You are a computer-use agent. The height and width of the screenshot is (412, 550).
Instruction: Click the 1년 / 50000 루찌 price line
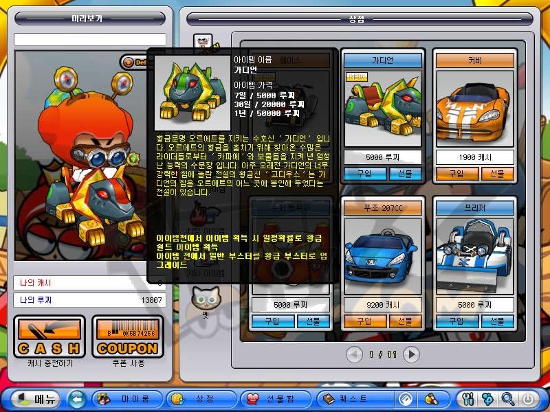pyautogui.click(x=267, y=113)
